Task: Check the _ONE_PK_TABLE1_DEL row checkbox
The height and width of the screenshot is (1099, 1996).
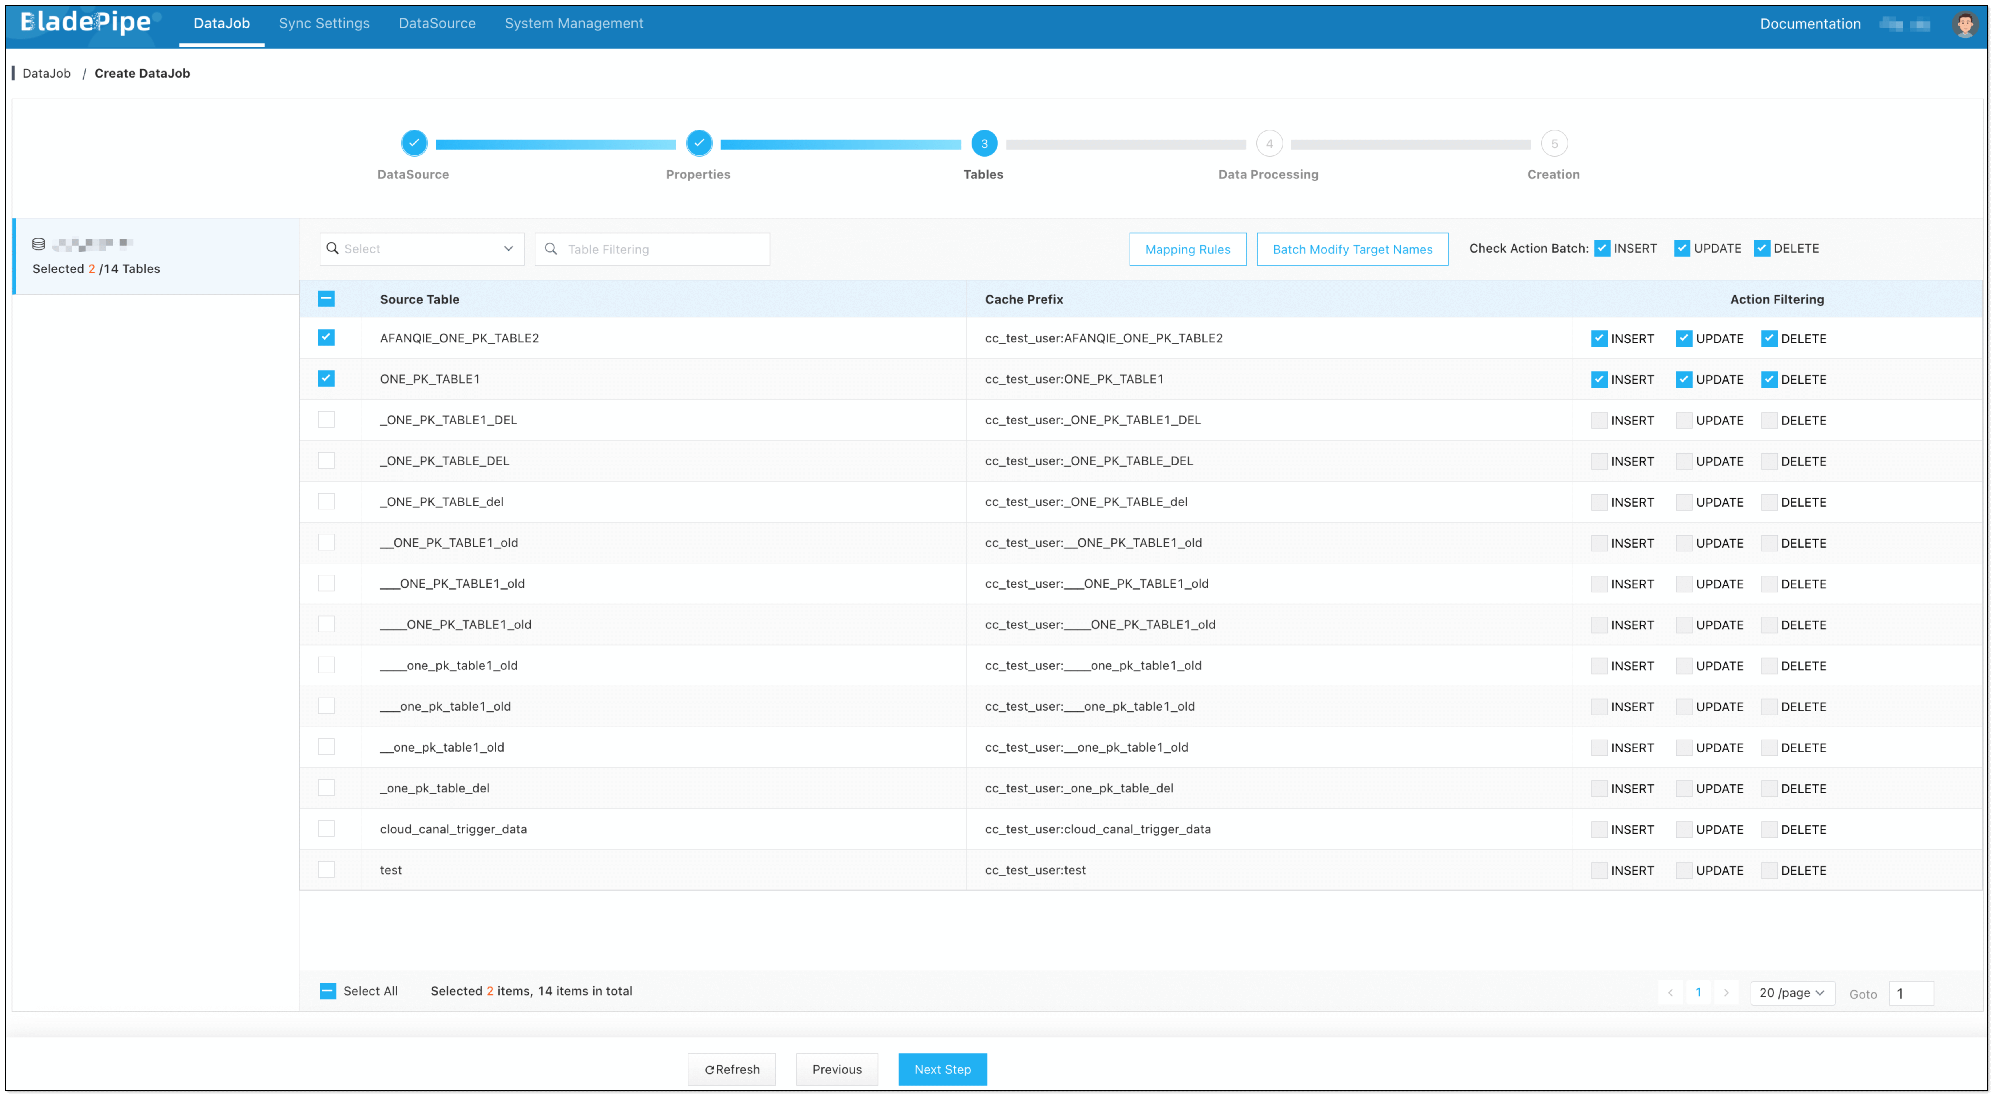Action: pyautogui.click(x=326, y=420)
